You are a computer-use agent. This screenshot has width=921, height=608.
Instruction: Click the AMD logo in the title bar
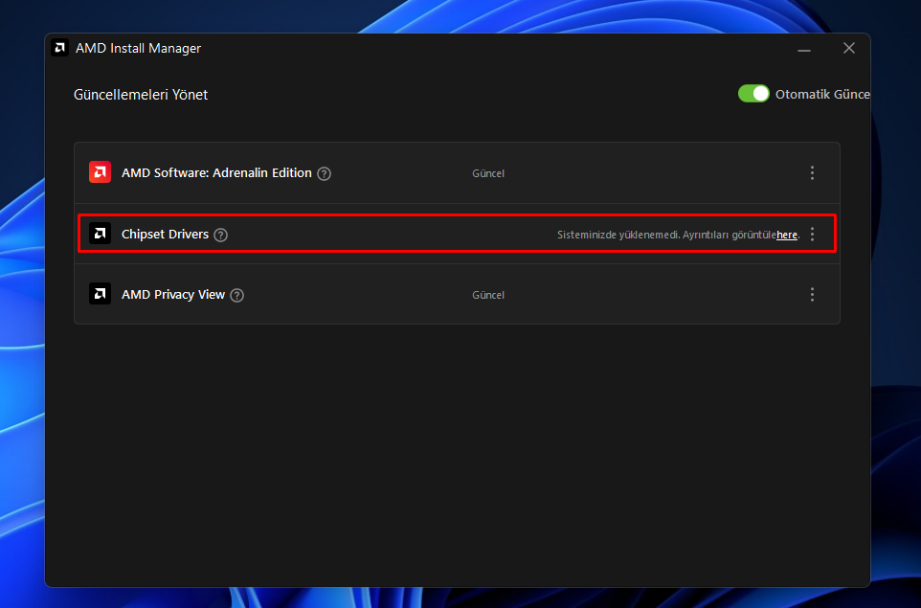(59, 48)
